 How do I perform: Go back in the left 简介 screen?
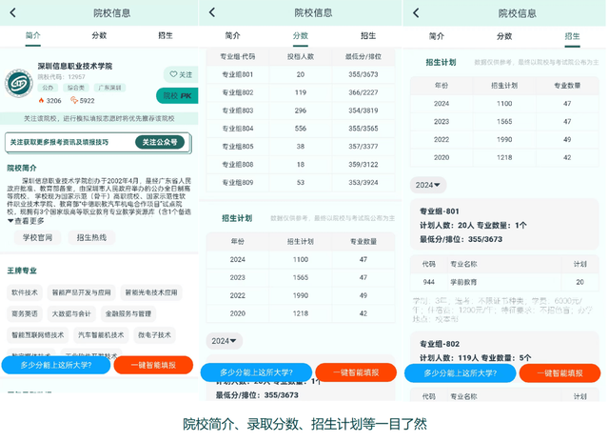coord(12,12)
